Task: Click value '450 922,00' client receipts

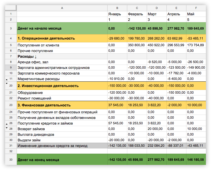Action: (157, 45)
